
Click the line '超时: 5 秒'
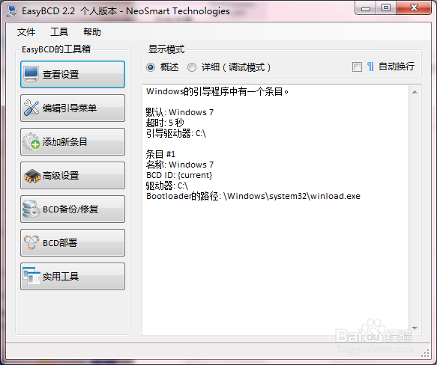[x=165, y=123]
